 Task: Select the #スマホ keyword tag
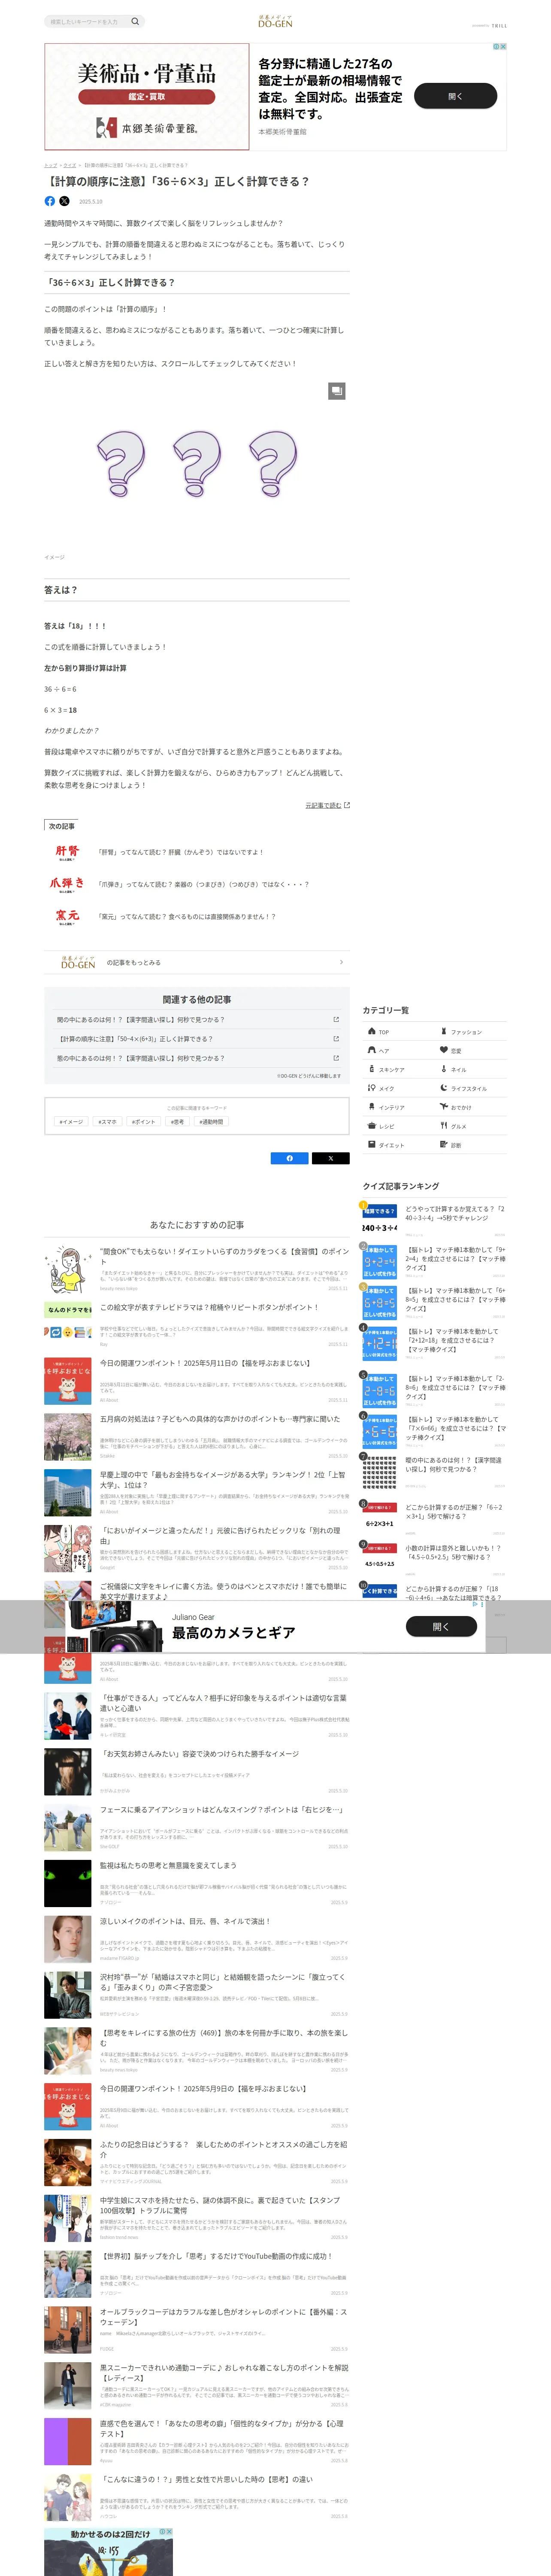pos(107,1122)
